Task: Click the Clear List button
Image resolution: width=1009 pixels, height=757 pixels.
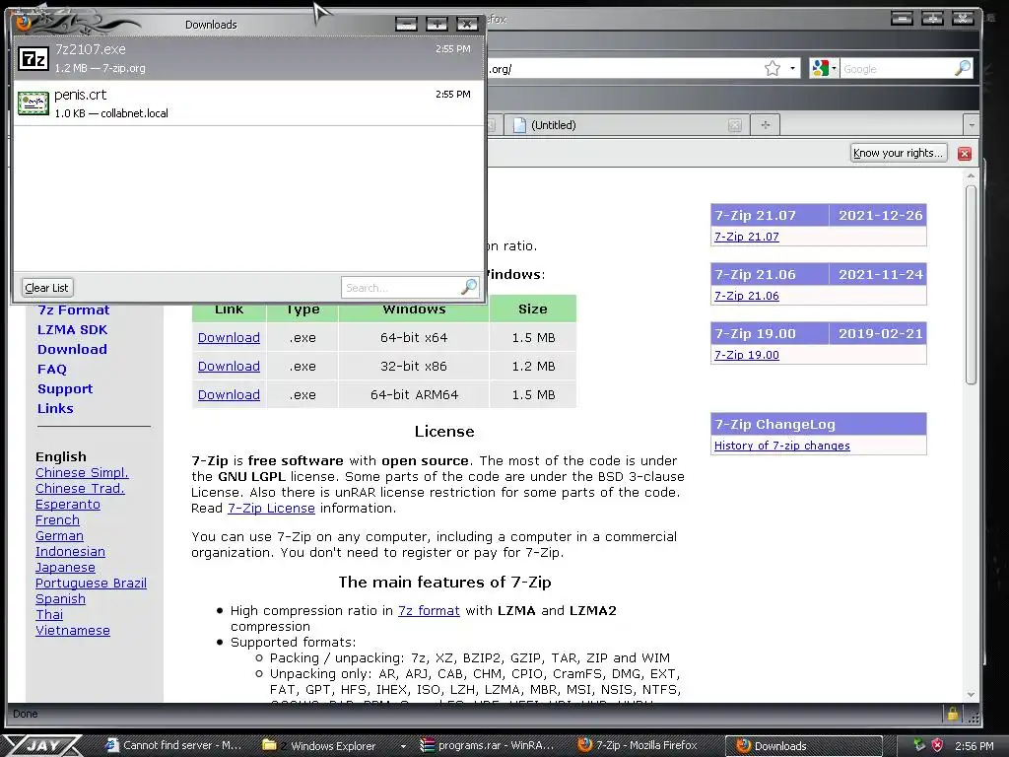Action: click(x=46, y=288)
